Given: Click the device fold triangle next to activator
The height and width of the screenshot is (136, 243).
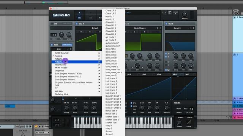Looking at the screenshot, I should click(39, 127).
